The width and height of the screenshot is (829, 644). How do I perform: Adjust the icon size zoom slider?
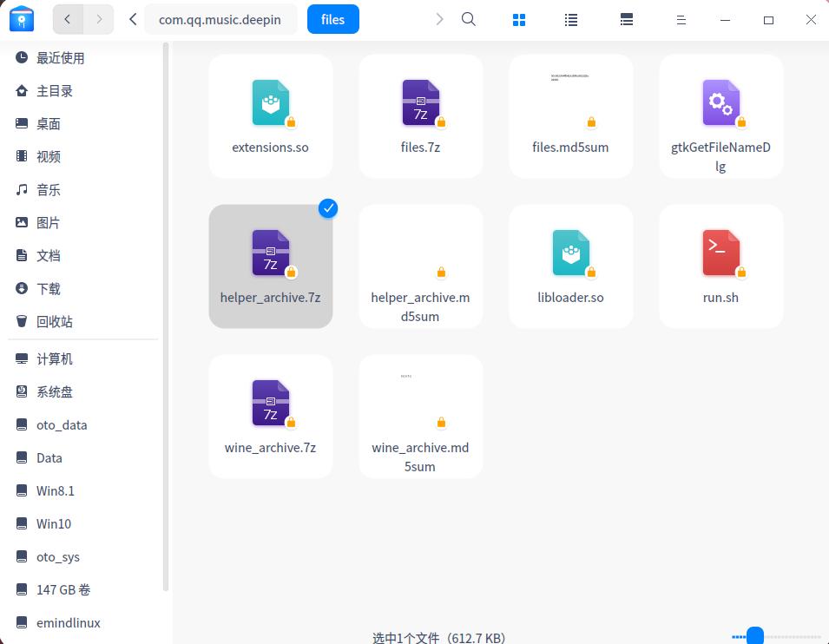(x=755, y=635)
